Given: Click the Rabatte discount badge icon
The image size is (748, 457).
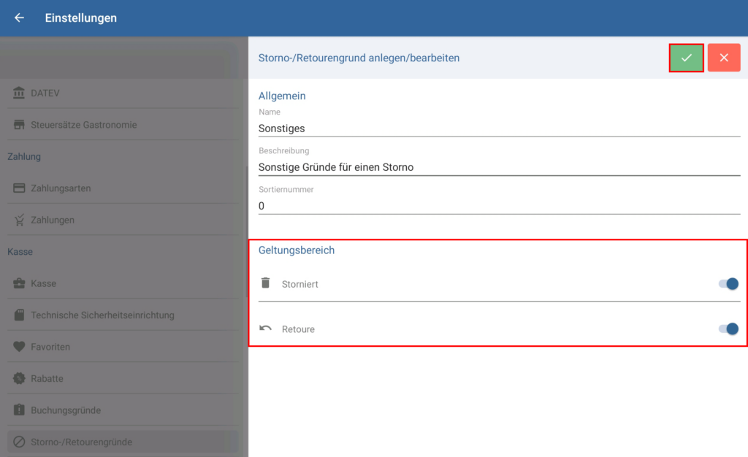Looking at the screenshot, I should tap(19, 378).
